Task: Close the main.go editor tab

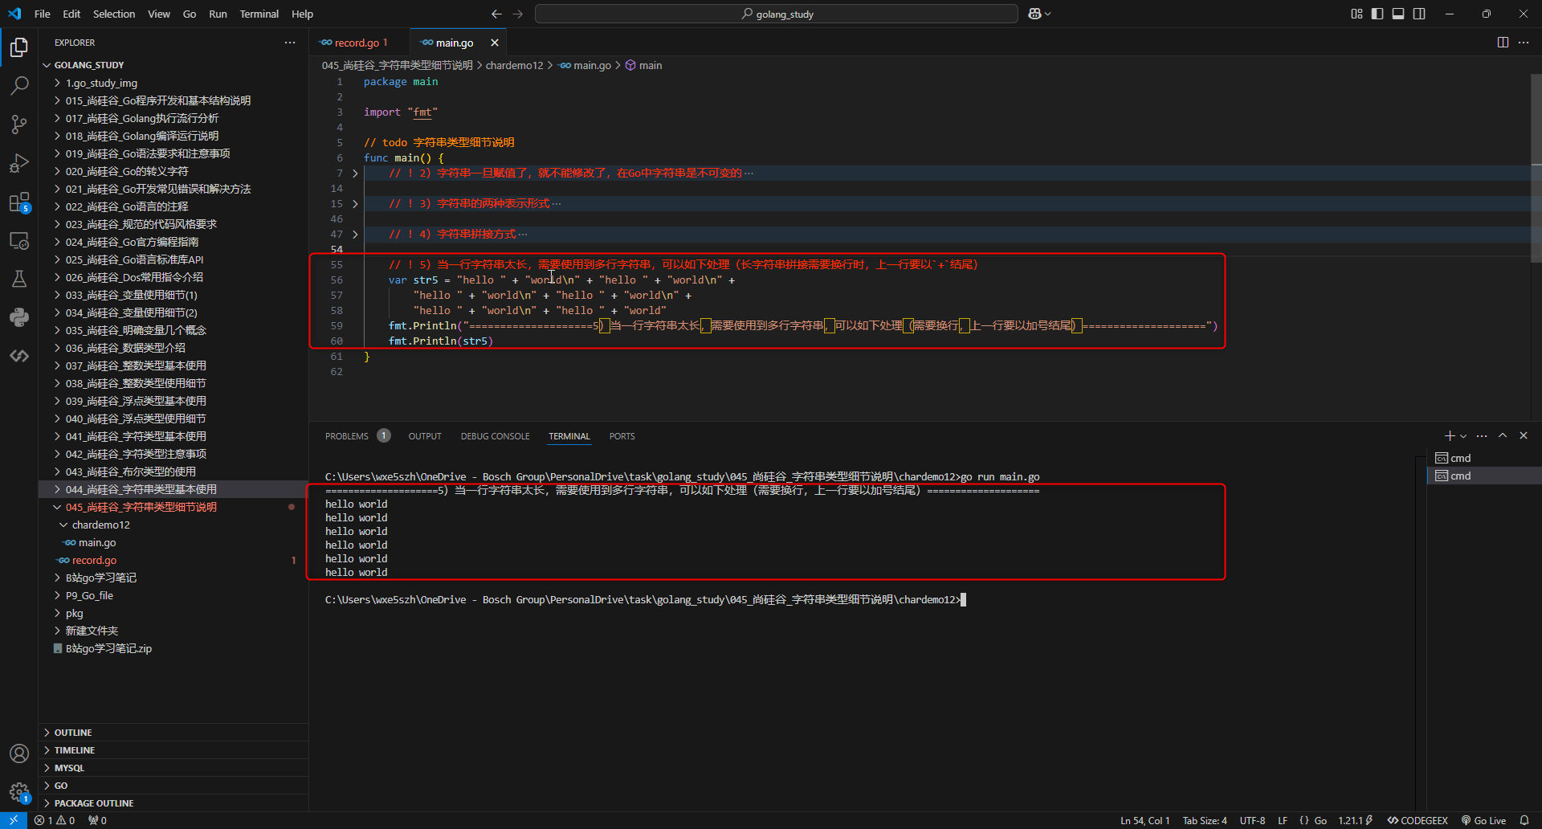Action: (495, 43)
